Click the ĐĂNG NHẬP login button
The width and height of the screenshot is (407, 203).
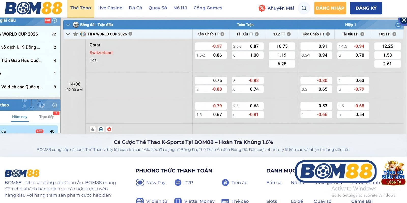pos(330,8)
